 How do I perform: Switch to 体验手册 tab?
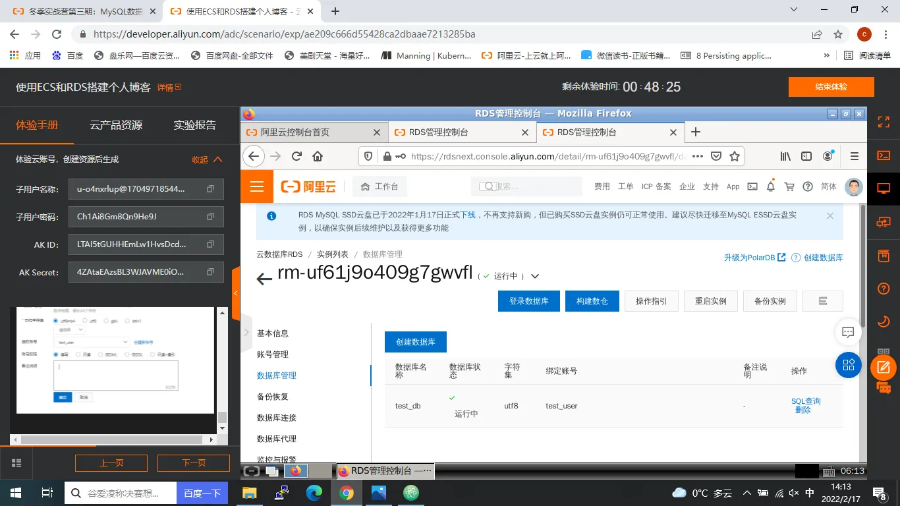pos(37,125)
